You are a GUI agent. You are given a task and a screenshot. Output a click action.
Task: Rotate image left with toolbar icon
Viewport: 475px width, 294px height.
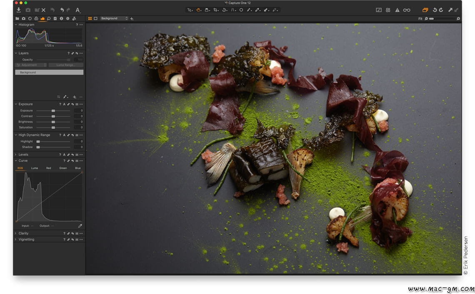[x=435, y=10]
